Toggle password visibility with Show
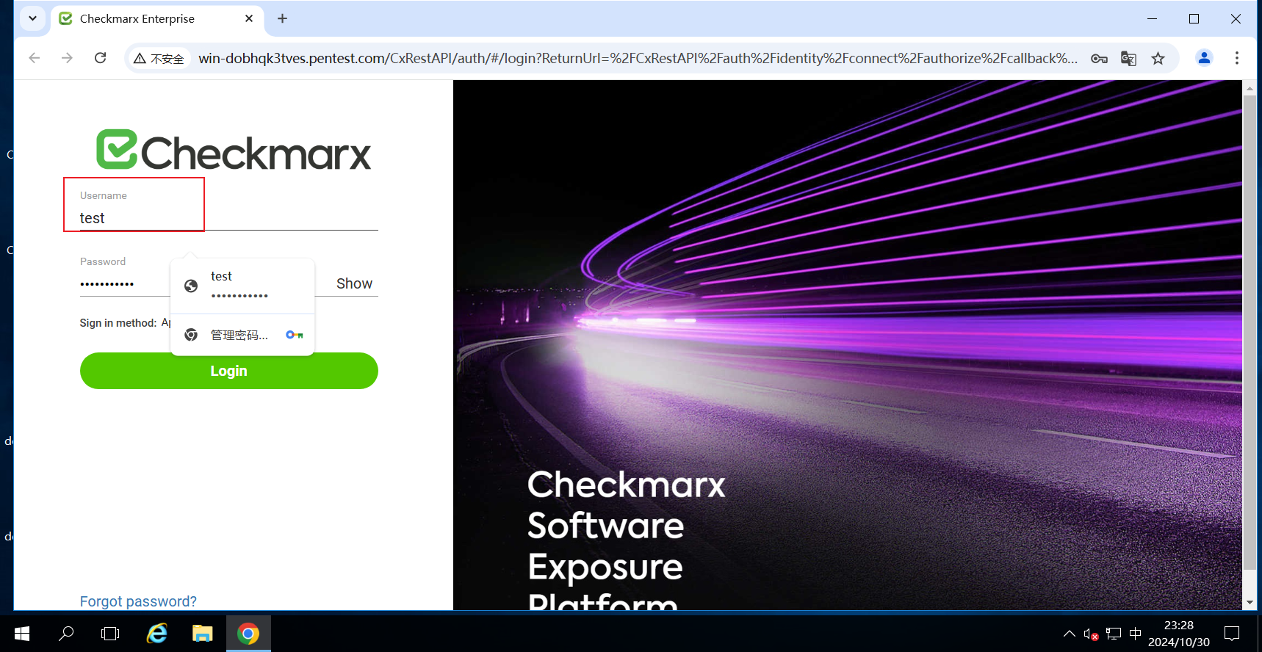 point(354,283)
